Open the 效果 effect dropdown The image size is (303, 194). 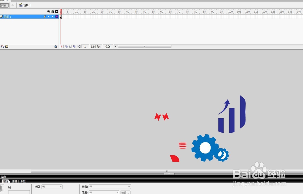[104, 192]
